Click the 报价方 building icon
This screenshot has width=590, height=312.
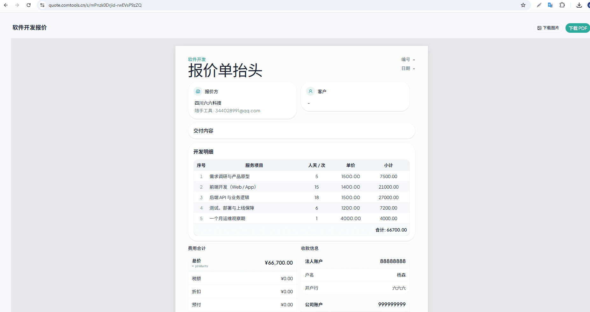click(198, 91)
